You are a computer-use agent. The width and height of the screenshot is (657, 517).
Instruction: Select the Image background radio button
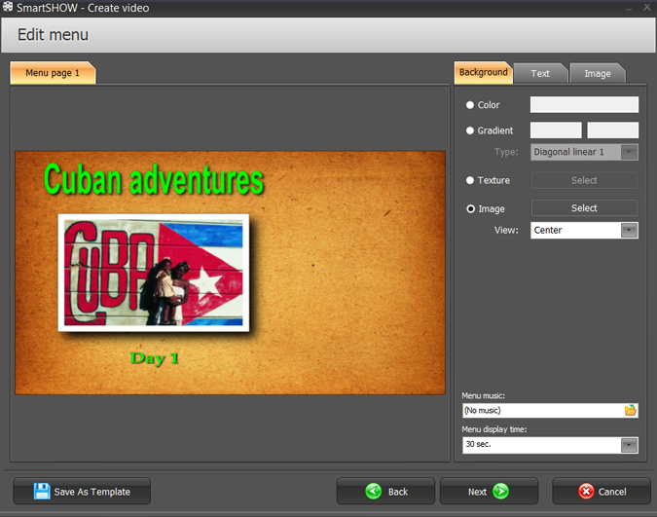470,208
